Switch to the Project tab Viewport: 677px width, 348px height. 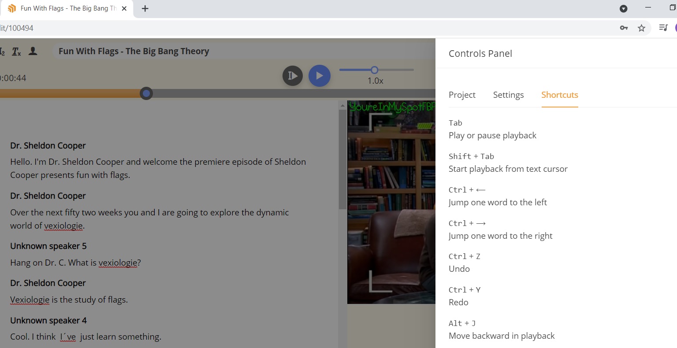tap(462, 95)
